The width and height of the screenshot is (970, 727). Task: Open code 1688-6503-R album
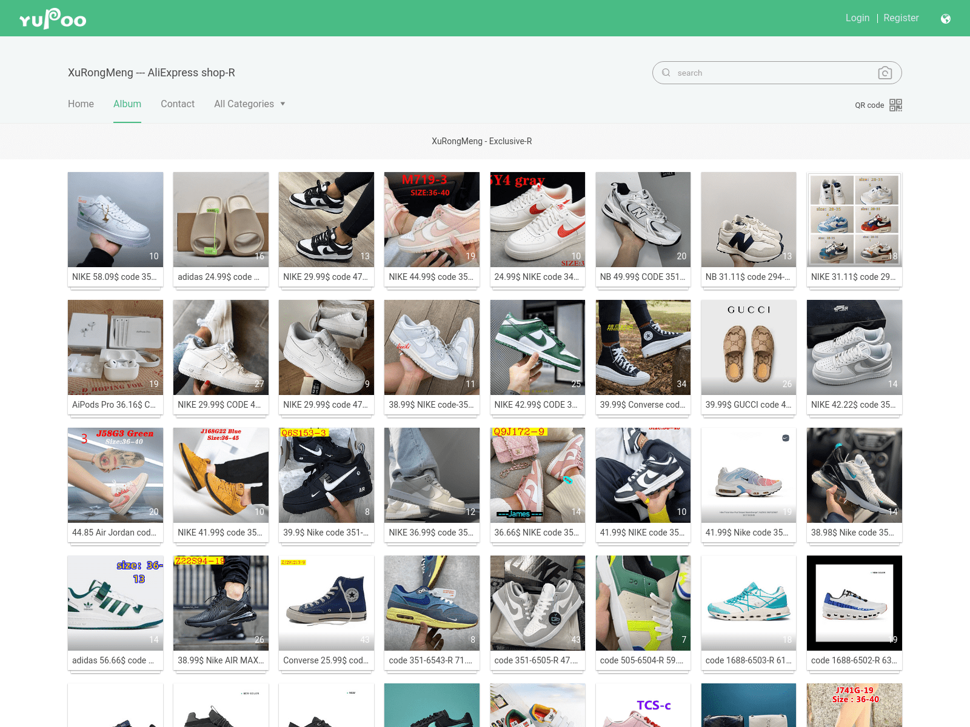pyautogui.click(x=749, y=613)
